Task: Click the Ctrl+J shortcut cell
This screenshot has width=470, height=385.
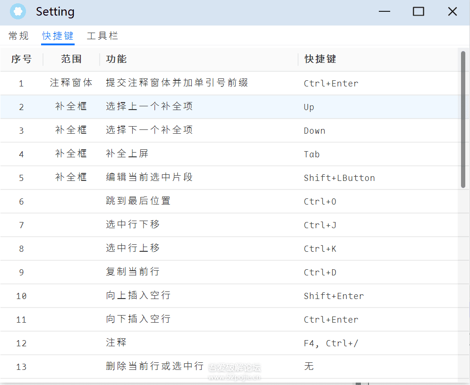Action: click(x=320, y=225)
